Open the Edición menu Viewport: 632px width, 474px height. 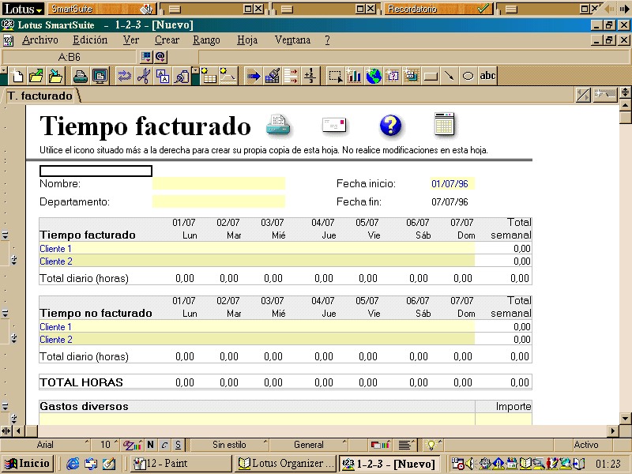tap(90, 40)
